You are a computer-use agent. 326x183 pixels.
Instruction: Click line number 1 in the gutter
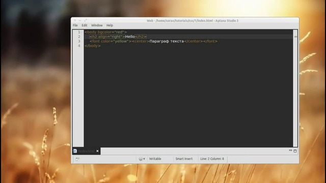(x=79, y=32)
